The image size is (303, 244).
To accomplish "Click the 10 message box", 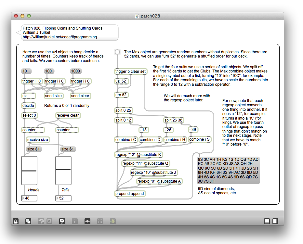I will [25, 71].
